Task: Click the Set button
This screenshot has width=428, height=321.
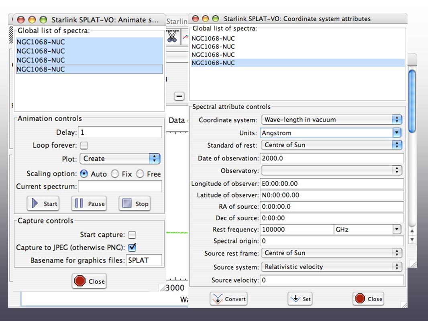Action: click(x=300, y=299)
